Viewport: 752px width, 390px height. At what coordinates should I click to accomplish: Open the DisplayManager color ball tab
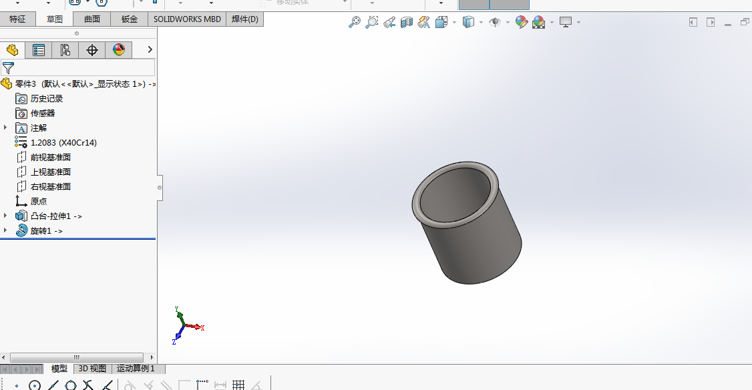coord(118,50)
